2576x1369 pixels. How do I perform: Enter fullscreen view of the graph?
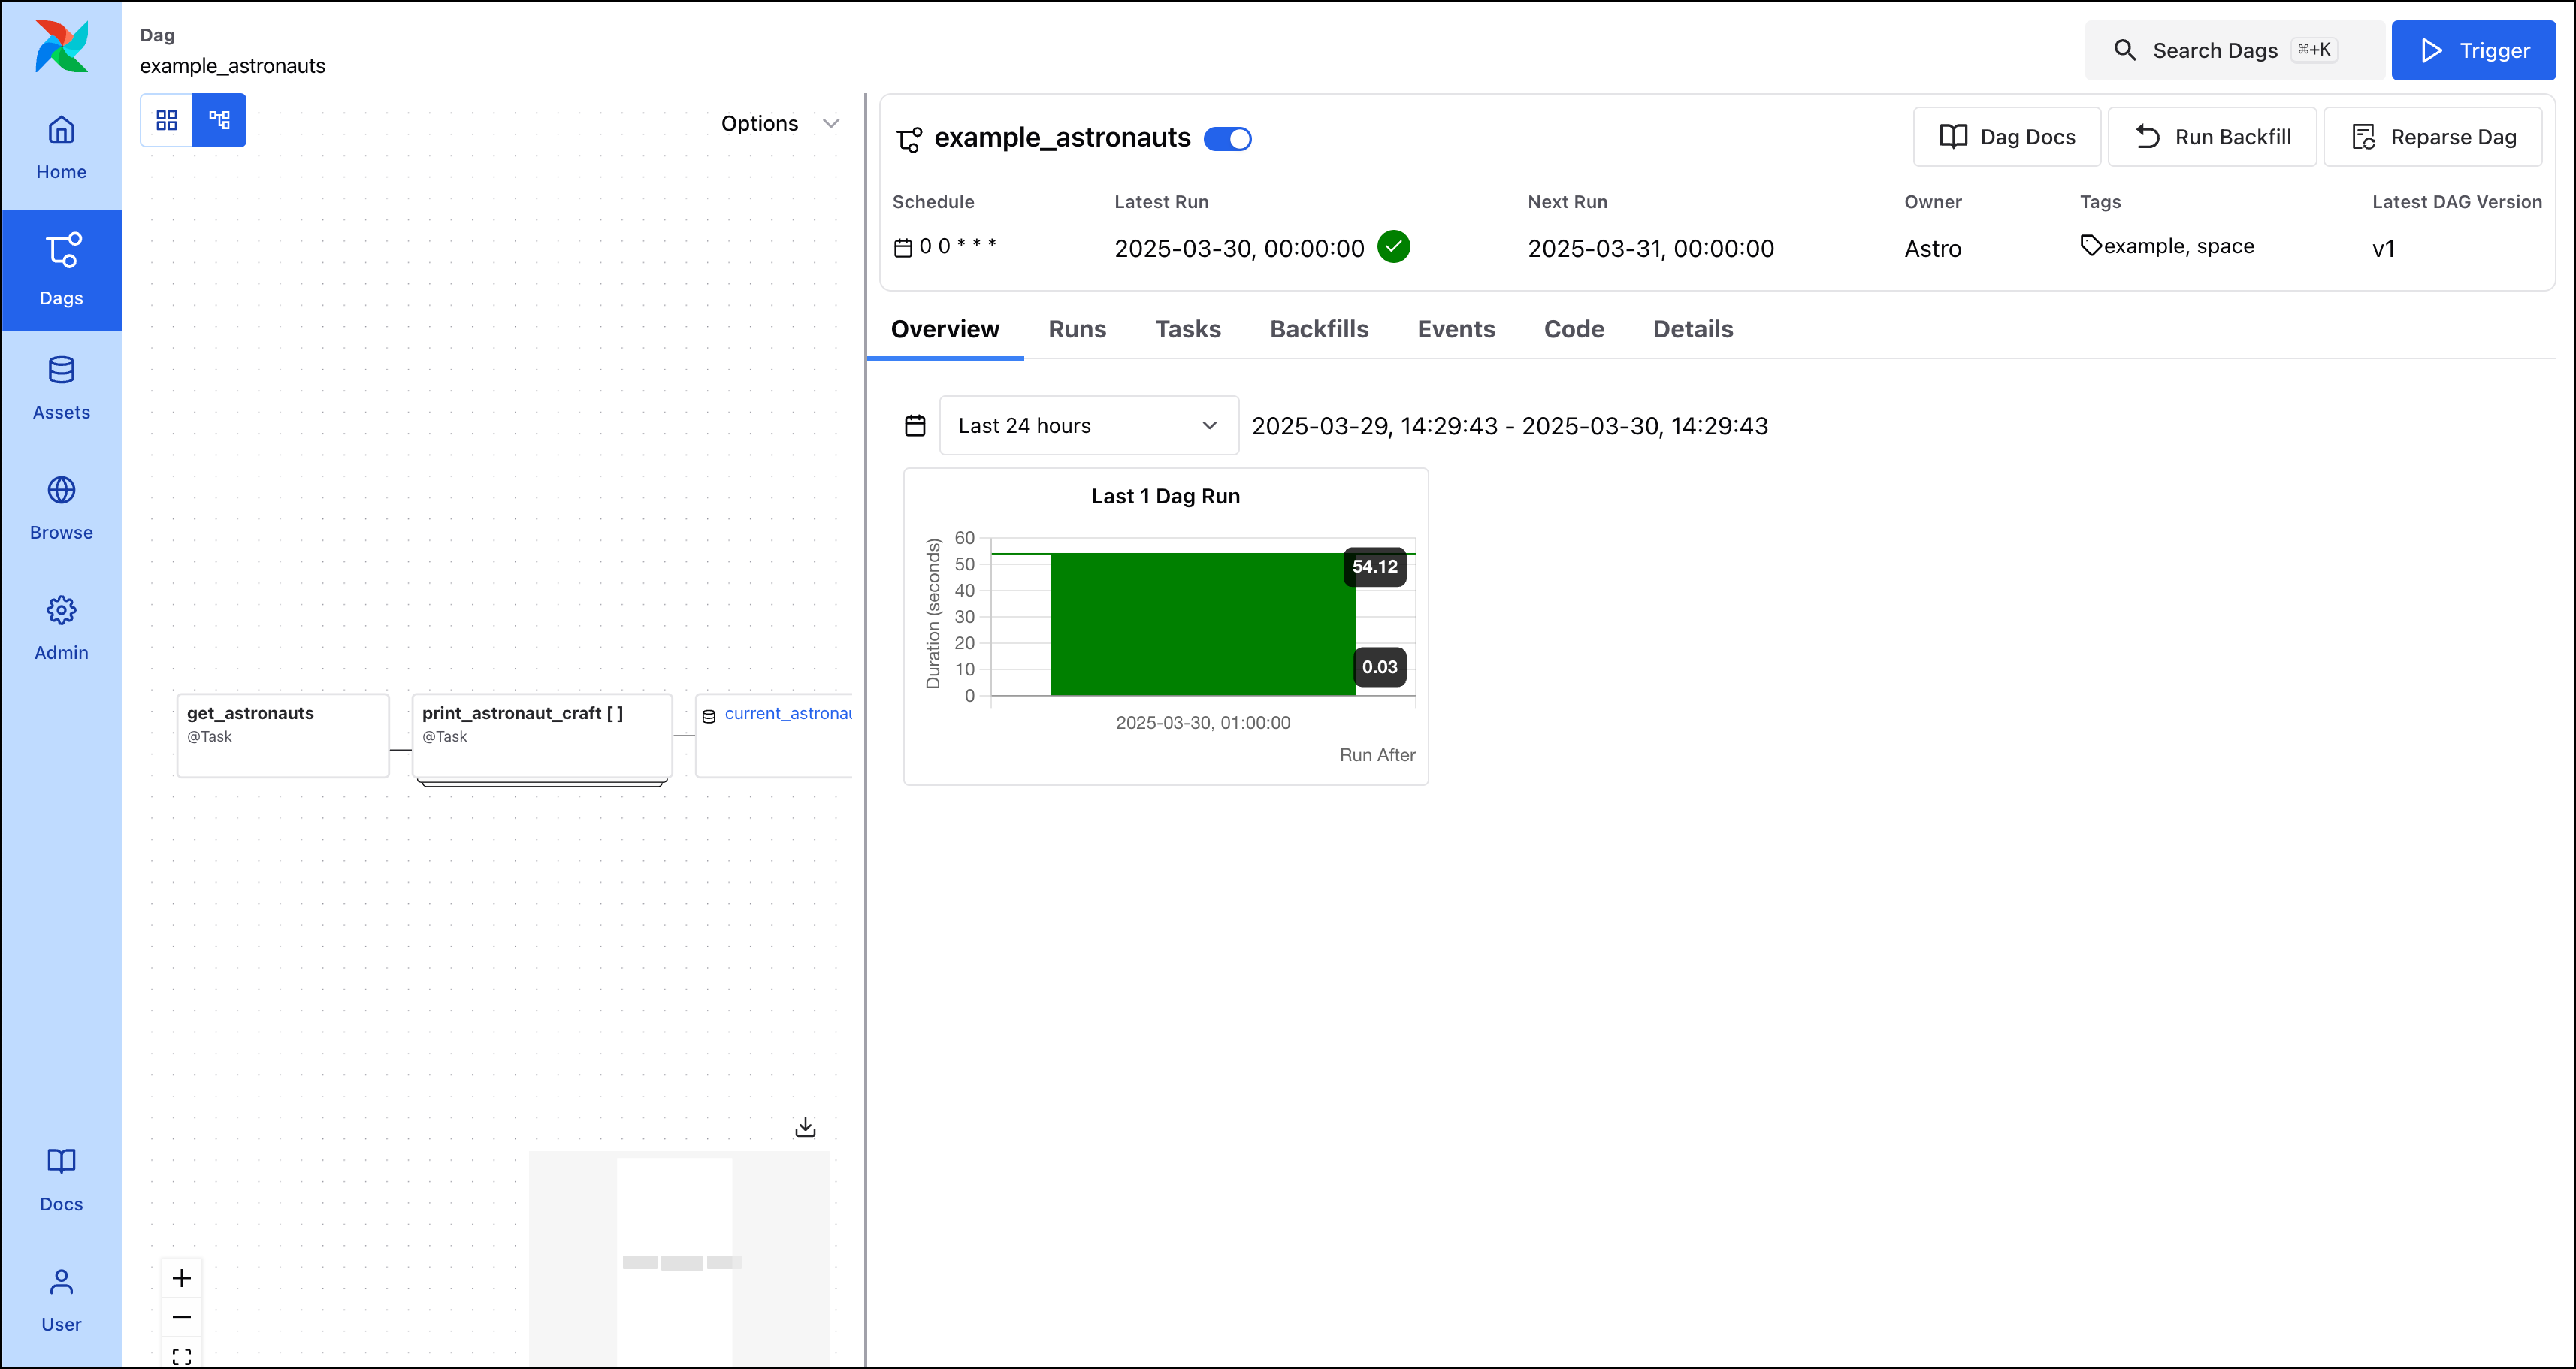(x=182, y=1357)
